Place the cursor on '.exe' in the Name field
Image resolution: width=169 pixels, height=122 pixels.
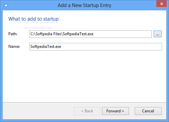click(58, 47)
